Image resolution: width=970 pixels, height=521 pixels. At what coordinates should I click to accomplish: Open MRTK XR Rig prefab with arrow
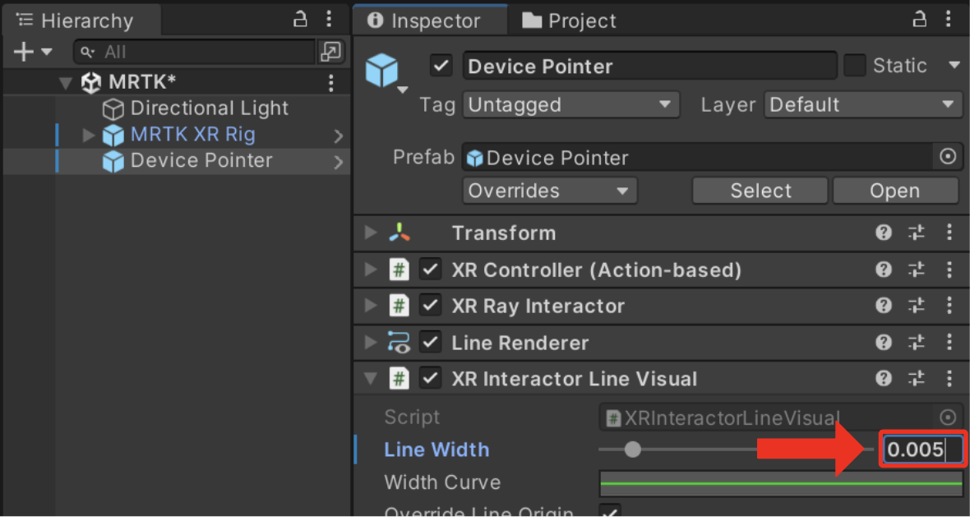[338, 136]
